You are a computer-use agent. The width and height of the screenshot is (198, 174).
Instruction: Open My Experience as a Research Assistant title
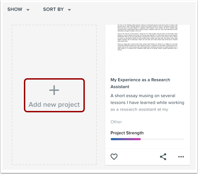tap(140, 83)
